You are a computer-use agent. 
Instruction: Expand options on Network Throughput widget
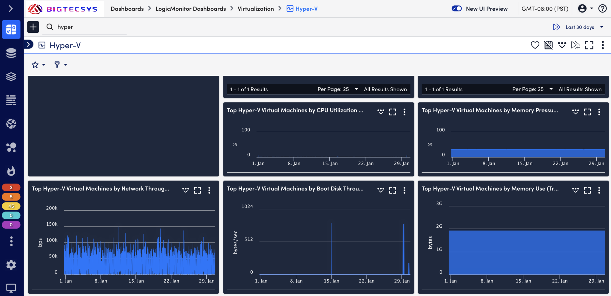(186, 190)
